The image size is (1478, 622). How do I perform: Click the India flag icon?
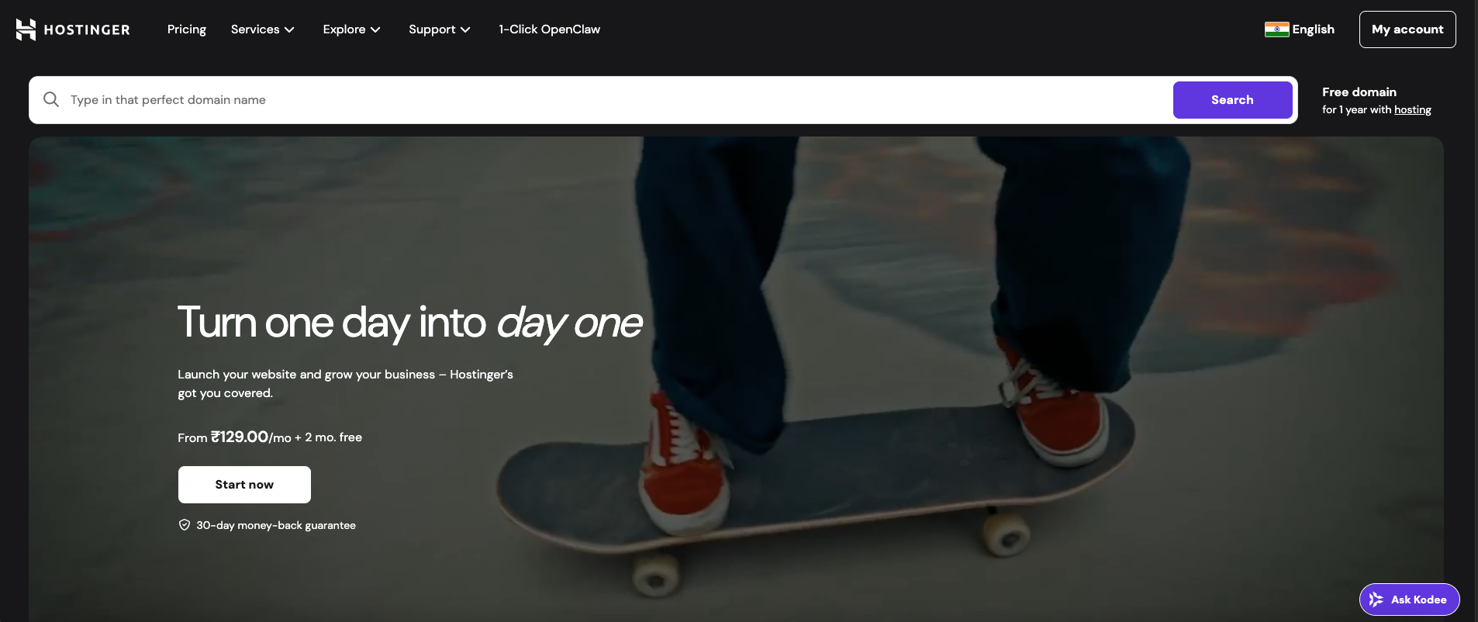coord(1276,29)
